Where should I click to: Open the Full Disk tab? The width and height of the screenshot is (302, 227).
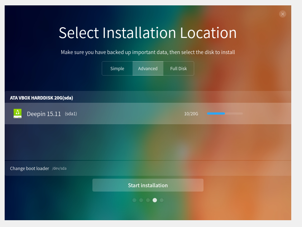point(178,68)
